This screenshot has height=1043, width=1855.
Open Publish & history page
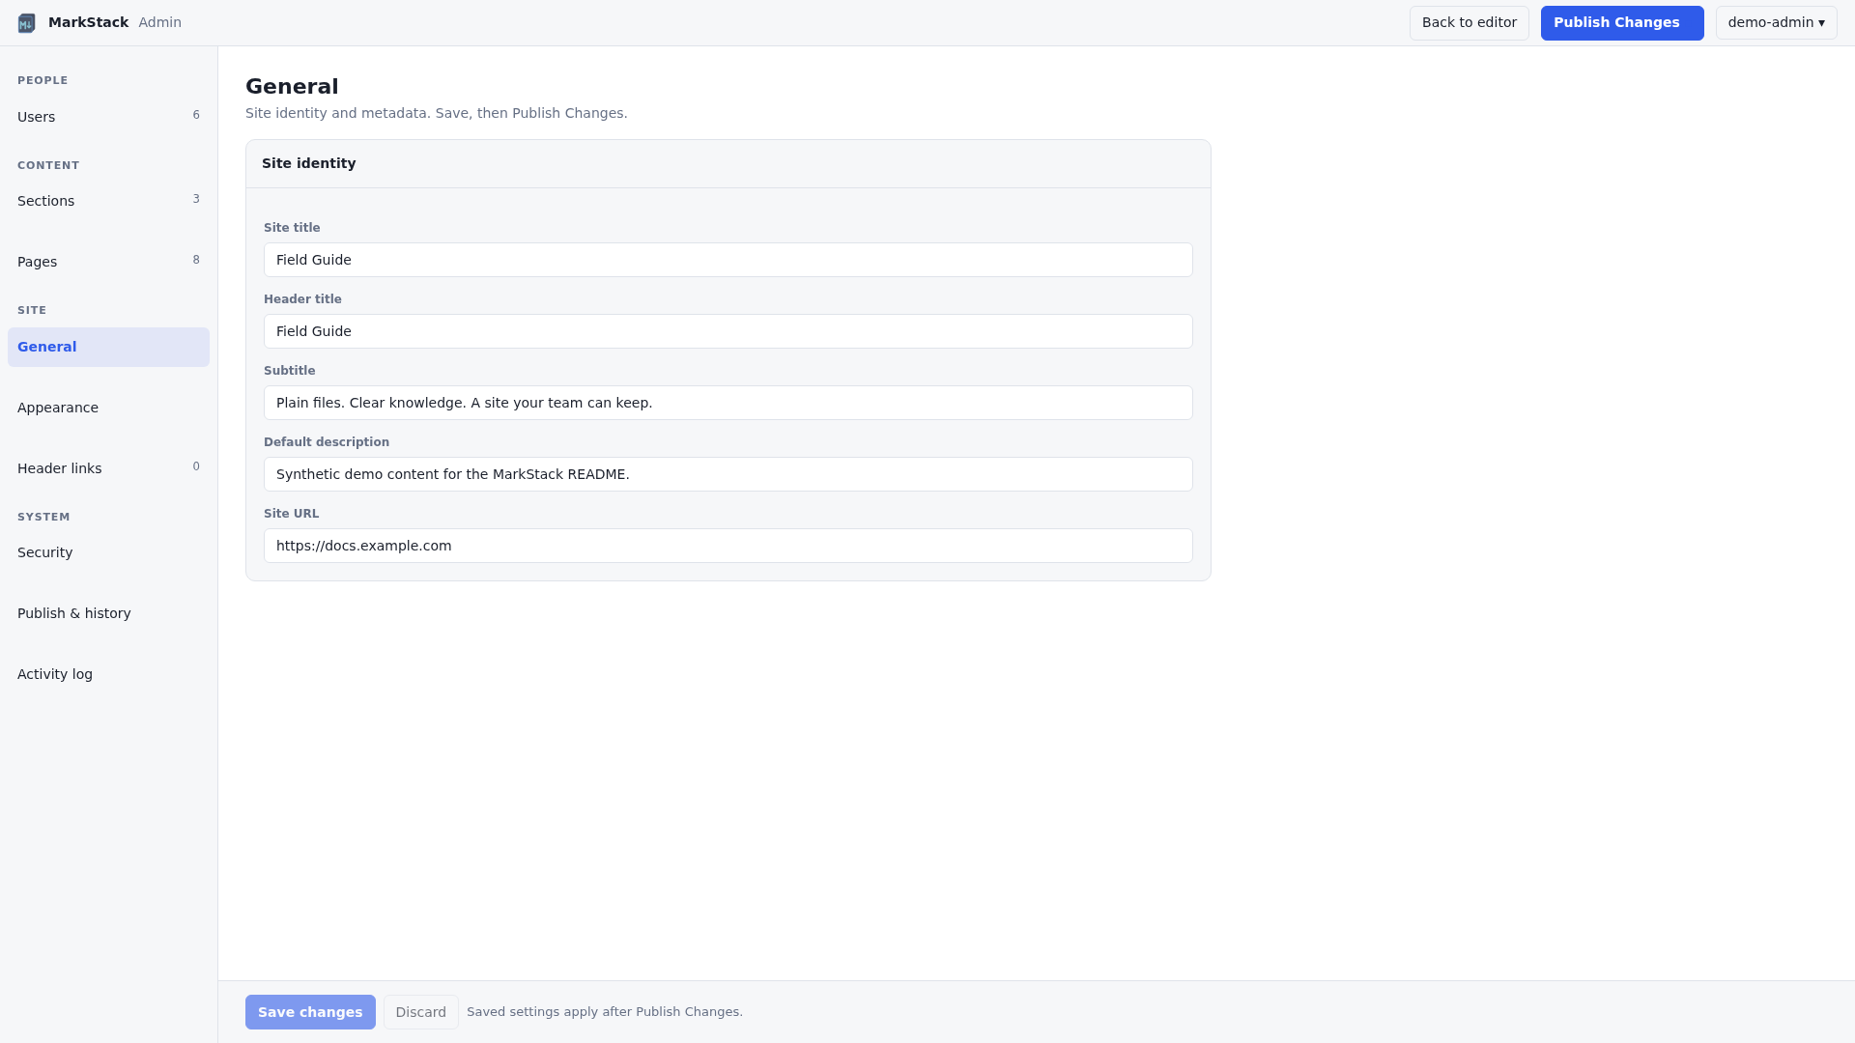108,613
